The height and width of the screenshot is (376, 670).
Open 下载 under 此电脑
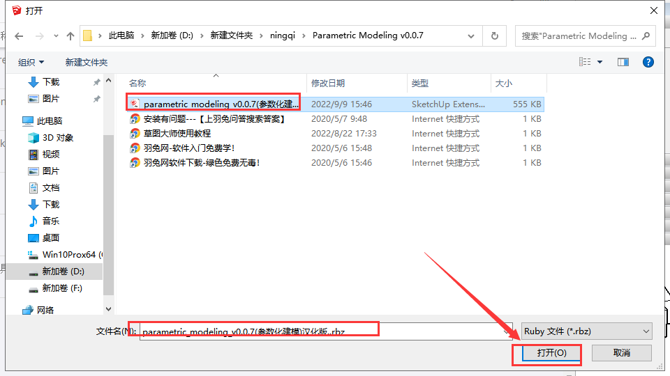[x=51, y=204]
